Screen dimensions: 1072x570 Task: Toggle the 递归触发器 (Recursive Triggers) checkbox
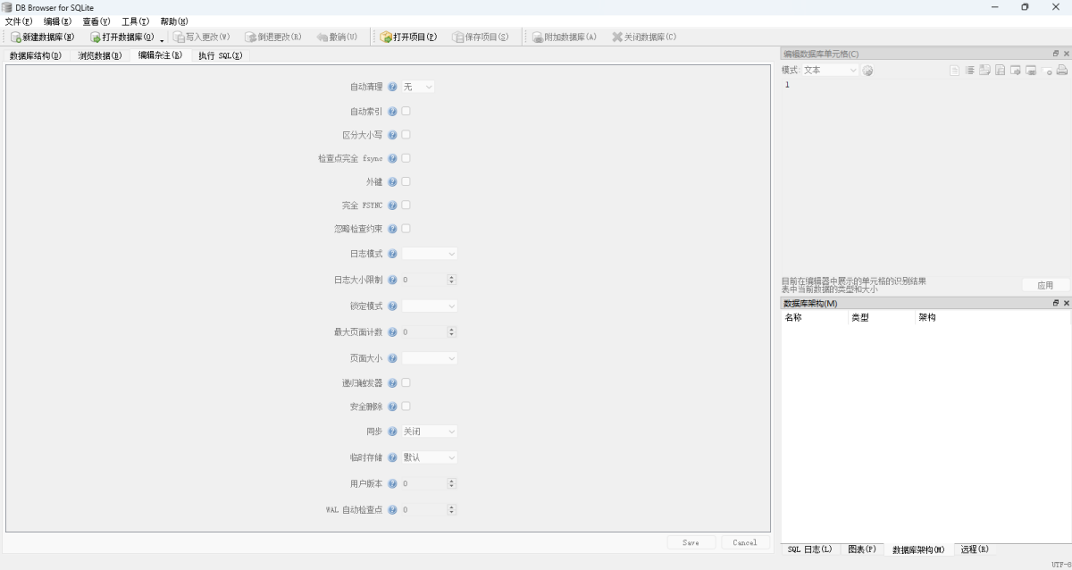point(406,382)
